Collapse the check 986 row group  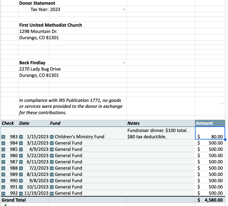[3, 156]
